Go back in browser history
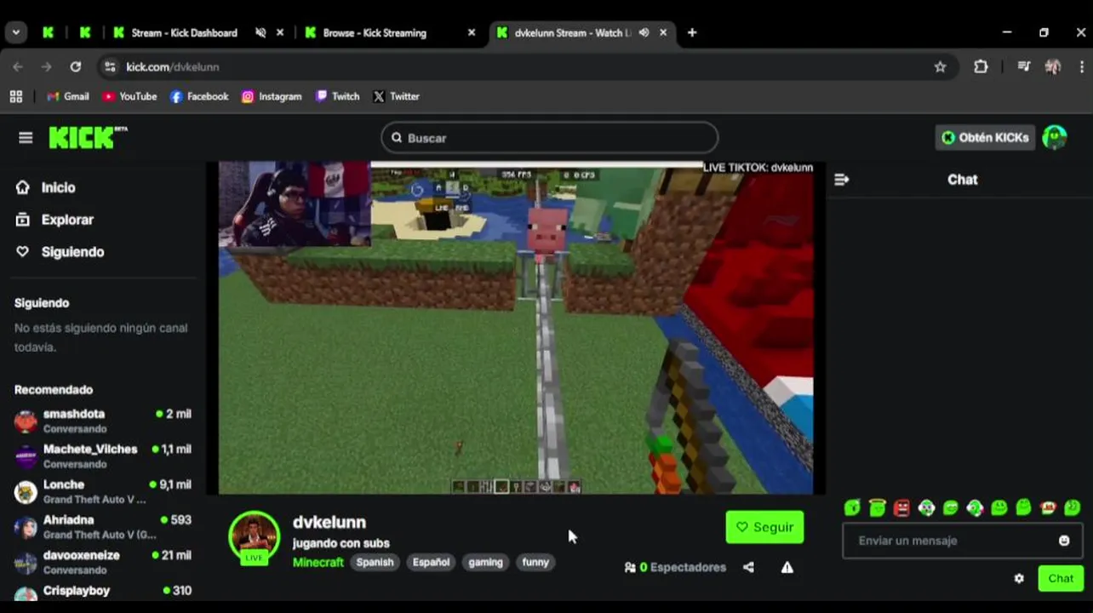This screenshot has height=613, width=1093. click(18, 66)
